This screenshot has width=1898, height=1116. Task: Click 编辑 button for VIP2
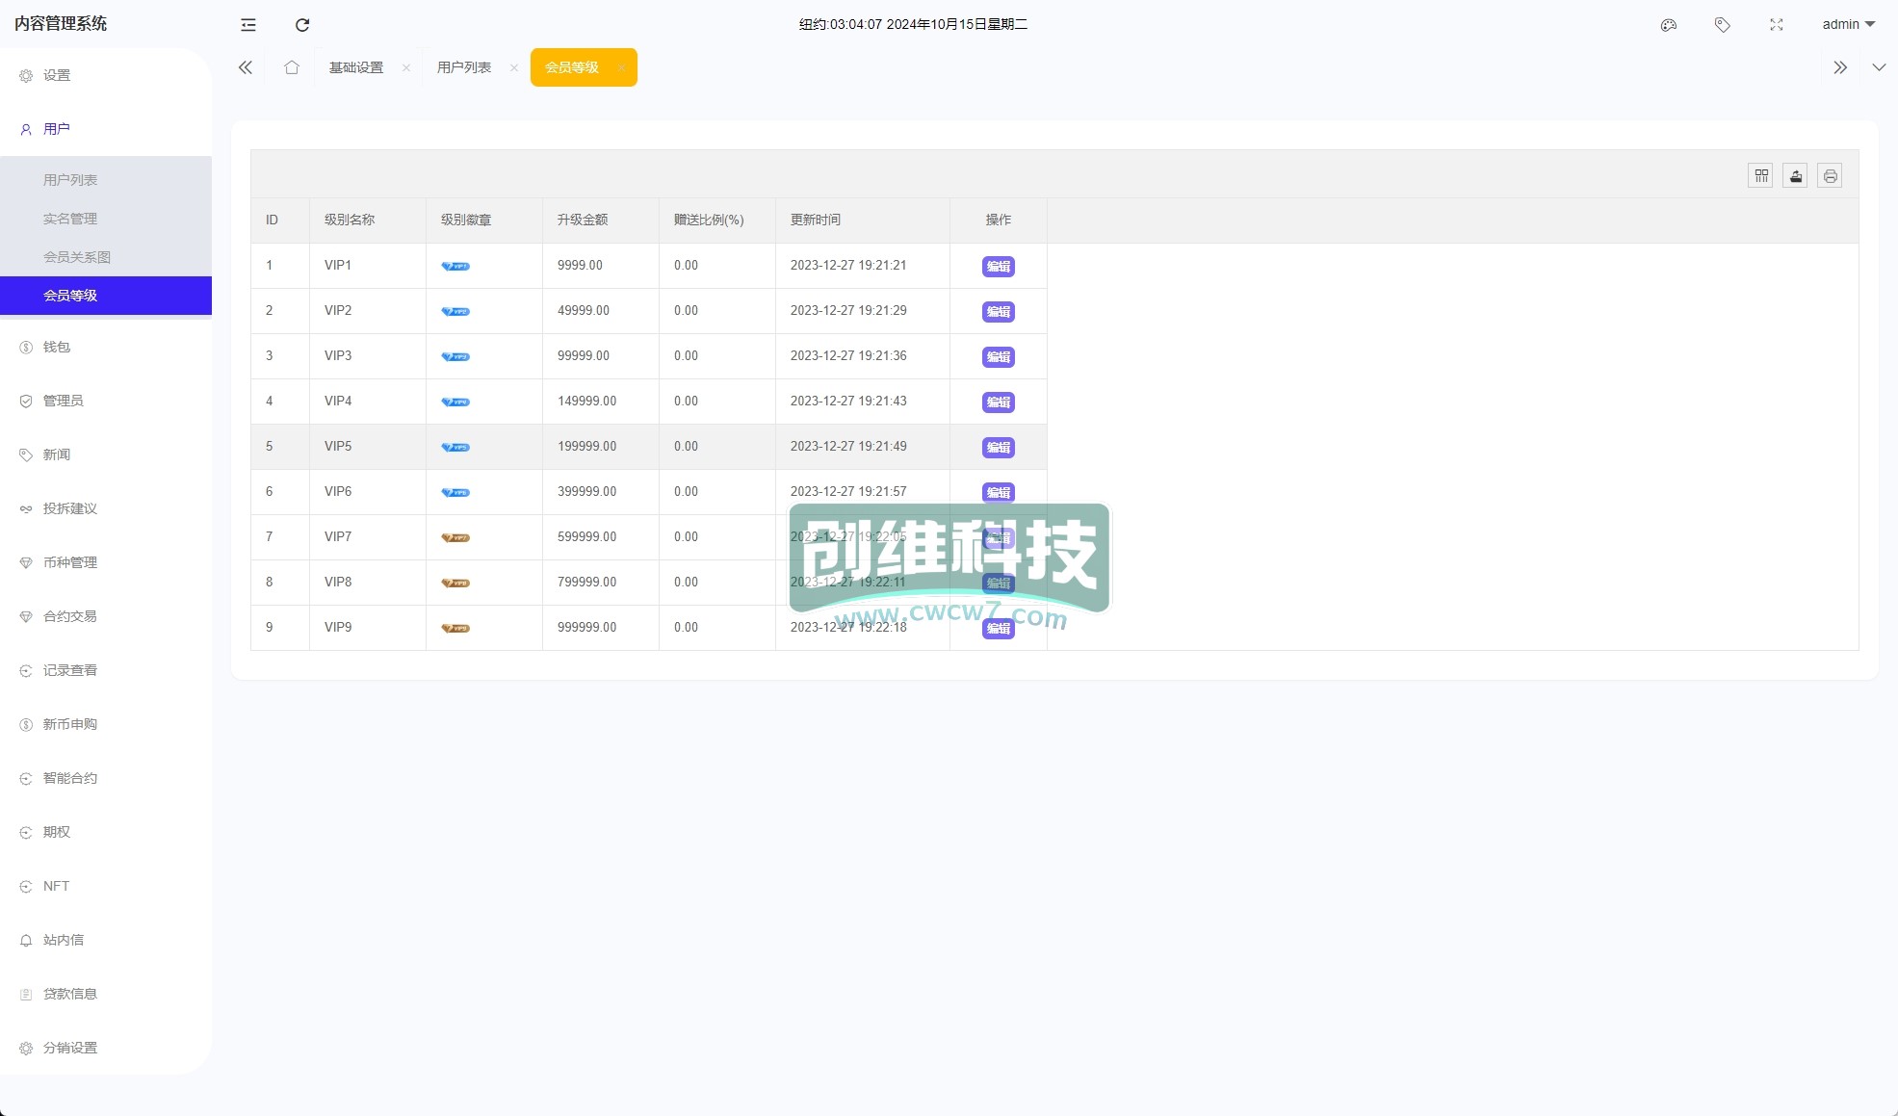pos(999,312)
